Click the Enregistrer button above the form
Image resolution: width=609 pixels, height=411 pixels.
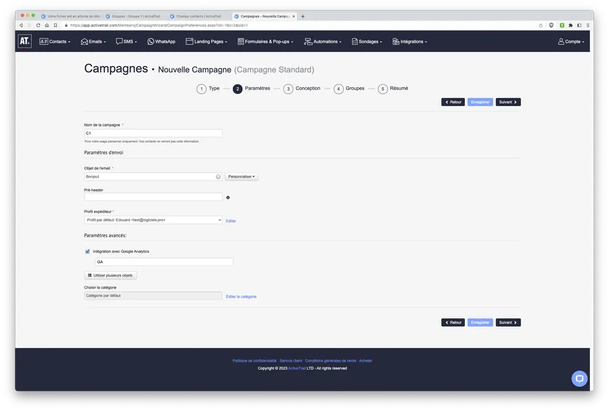480,102
